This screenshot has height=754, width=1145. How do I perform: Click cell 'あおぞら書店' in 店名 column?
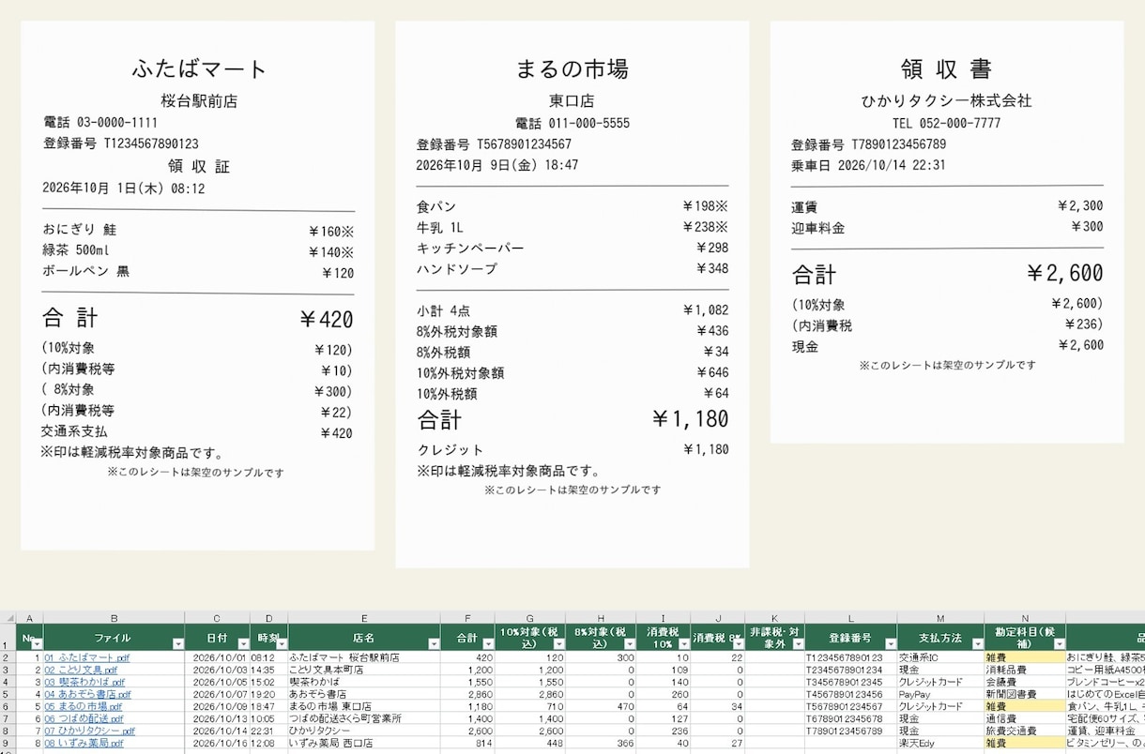[x=364, y=695]
